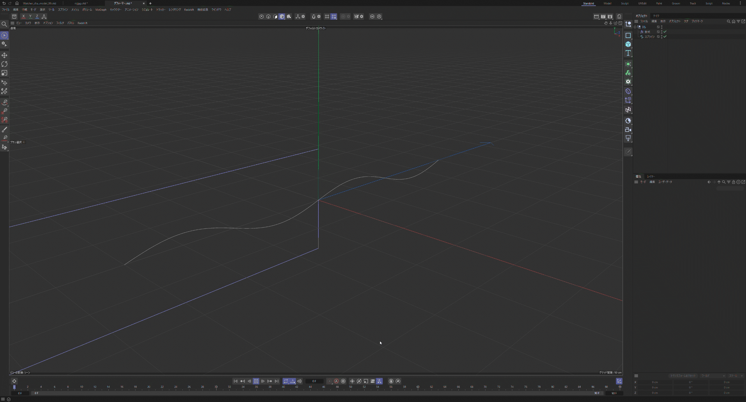The width and height of the screenshot is (746, 402).
Task: Open Object Manager hamburger menu
Action: click(x=636, y=21)
